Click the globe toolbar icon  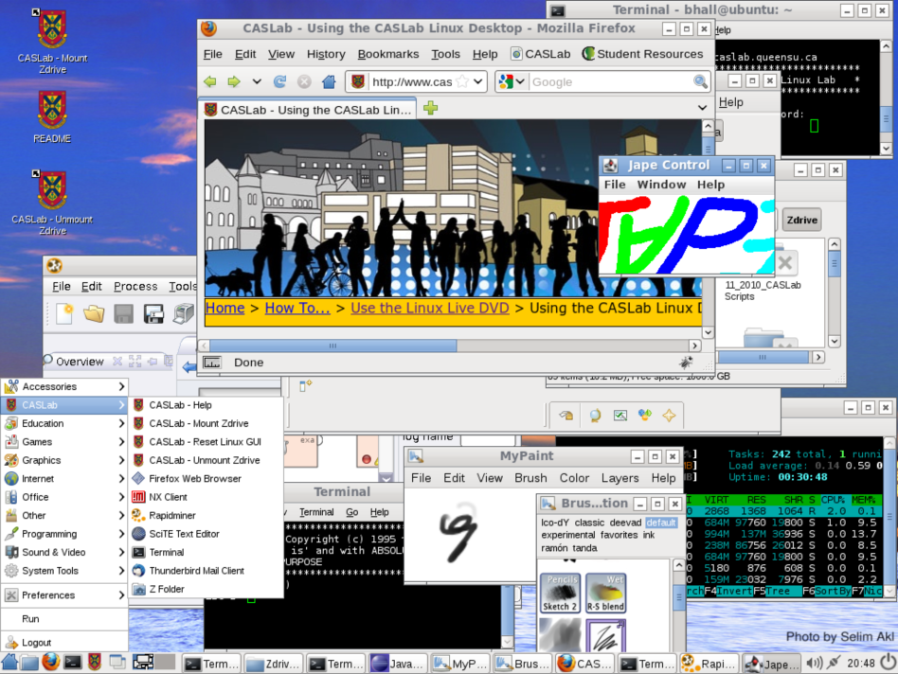click(595, 416)
